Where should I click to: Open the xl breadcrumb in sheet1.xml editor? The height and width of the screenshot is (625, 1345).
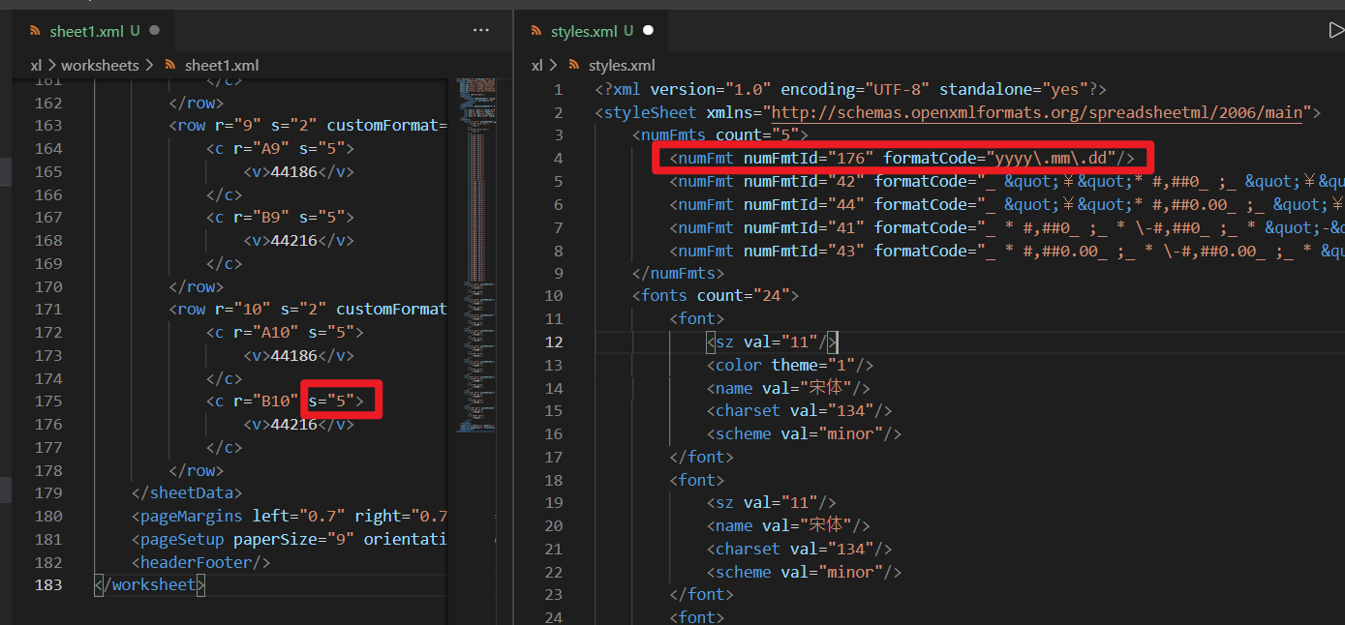tap(34, 65)
